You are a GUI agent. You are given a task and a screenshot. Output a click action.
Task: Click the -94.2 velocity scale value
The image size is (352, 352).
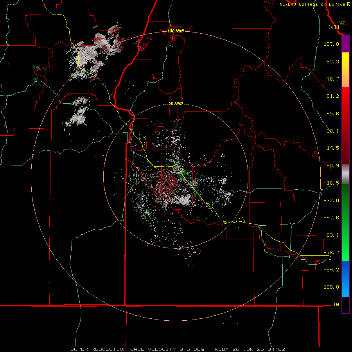click(331, 270)
